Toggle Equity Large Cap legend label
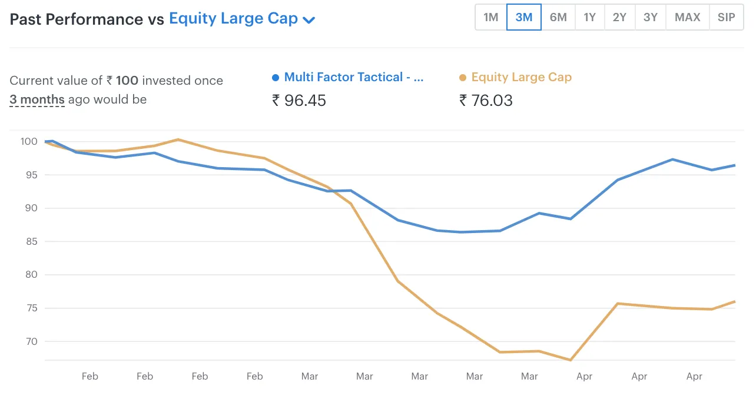The height and width of the screenshot is (399, 756). pos(521,77)
